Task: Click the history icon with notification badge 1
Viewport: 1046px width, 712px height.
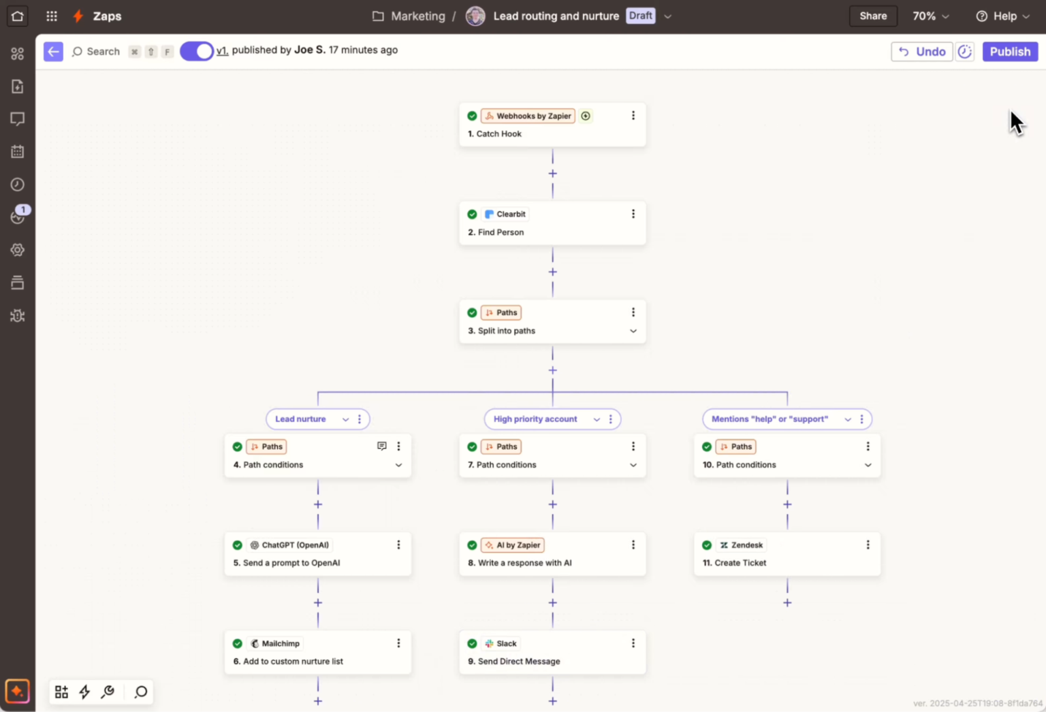Action: [x=17, y=217]
